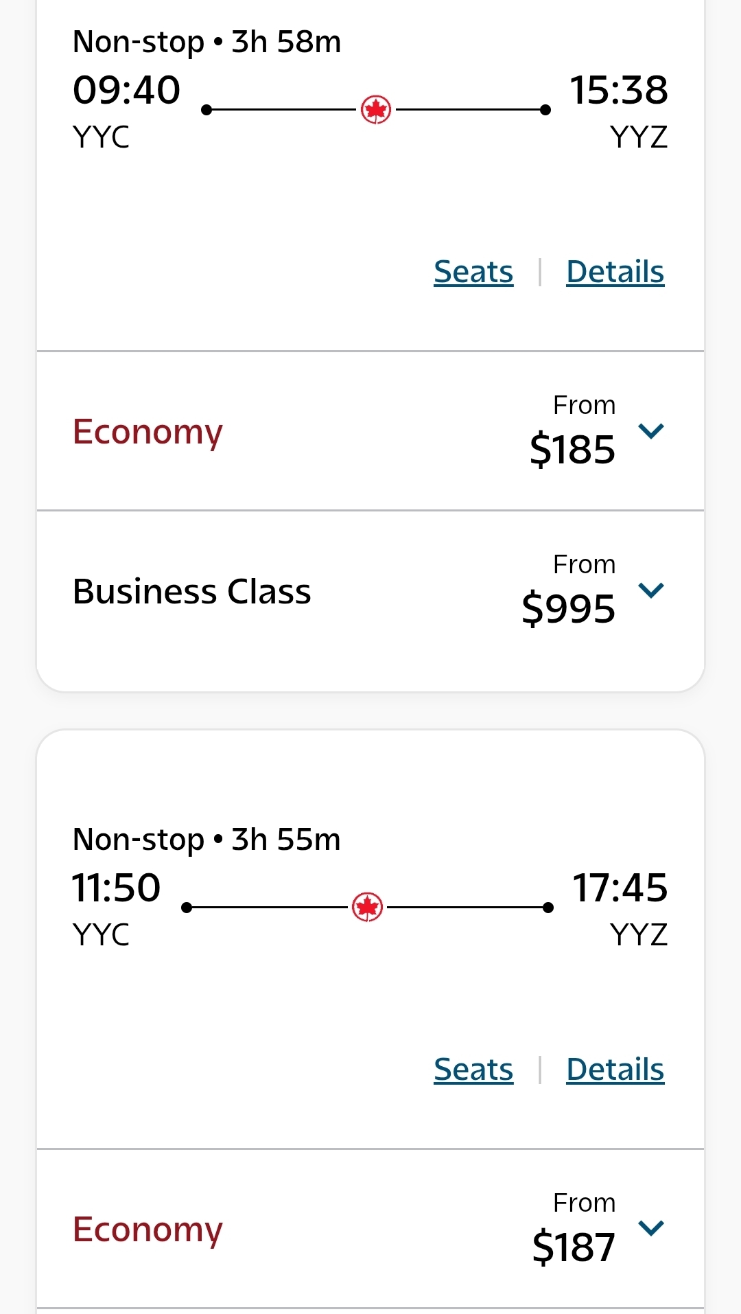This screenshot has height=1314, width=741.
Task: Tap the Air Canada logo on the 09:40 flight
Action: pyautogui.click(x=376, y=110)
